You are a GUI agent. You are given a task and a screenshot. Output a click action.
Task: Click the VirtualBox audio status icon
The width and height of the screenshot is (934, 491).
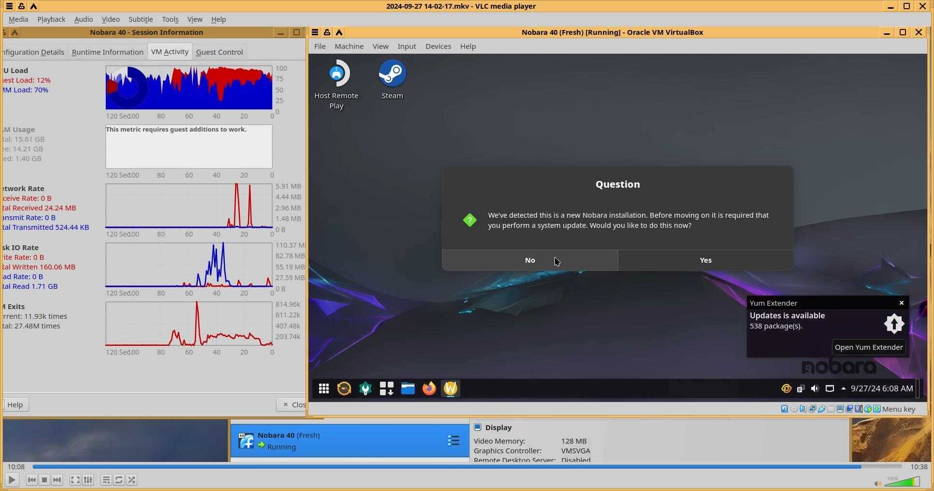[803, 409]
